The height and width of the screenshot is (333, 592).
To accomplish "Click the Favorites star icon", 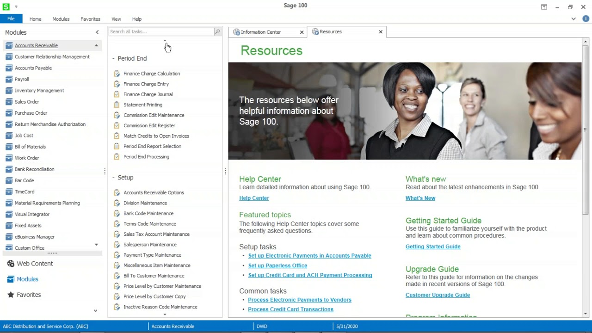I will 11,295.
